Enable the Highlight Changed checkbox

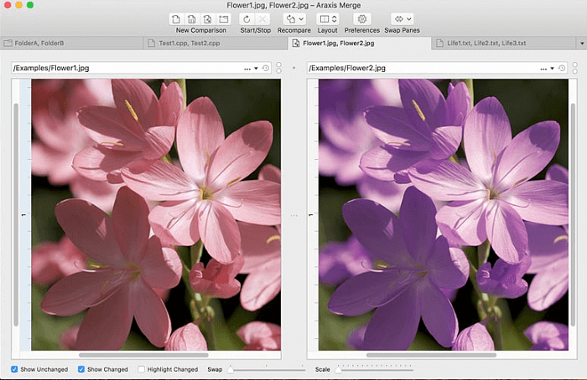coord(141,369)
